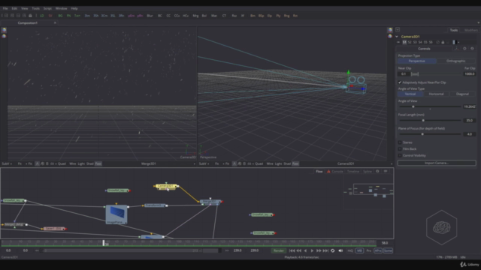Screen dimensions: 481x270
Task: Expand the Control Visibility section
Action: (400, 155)
